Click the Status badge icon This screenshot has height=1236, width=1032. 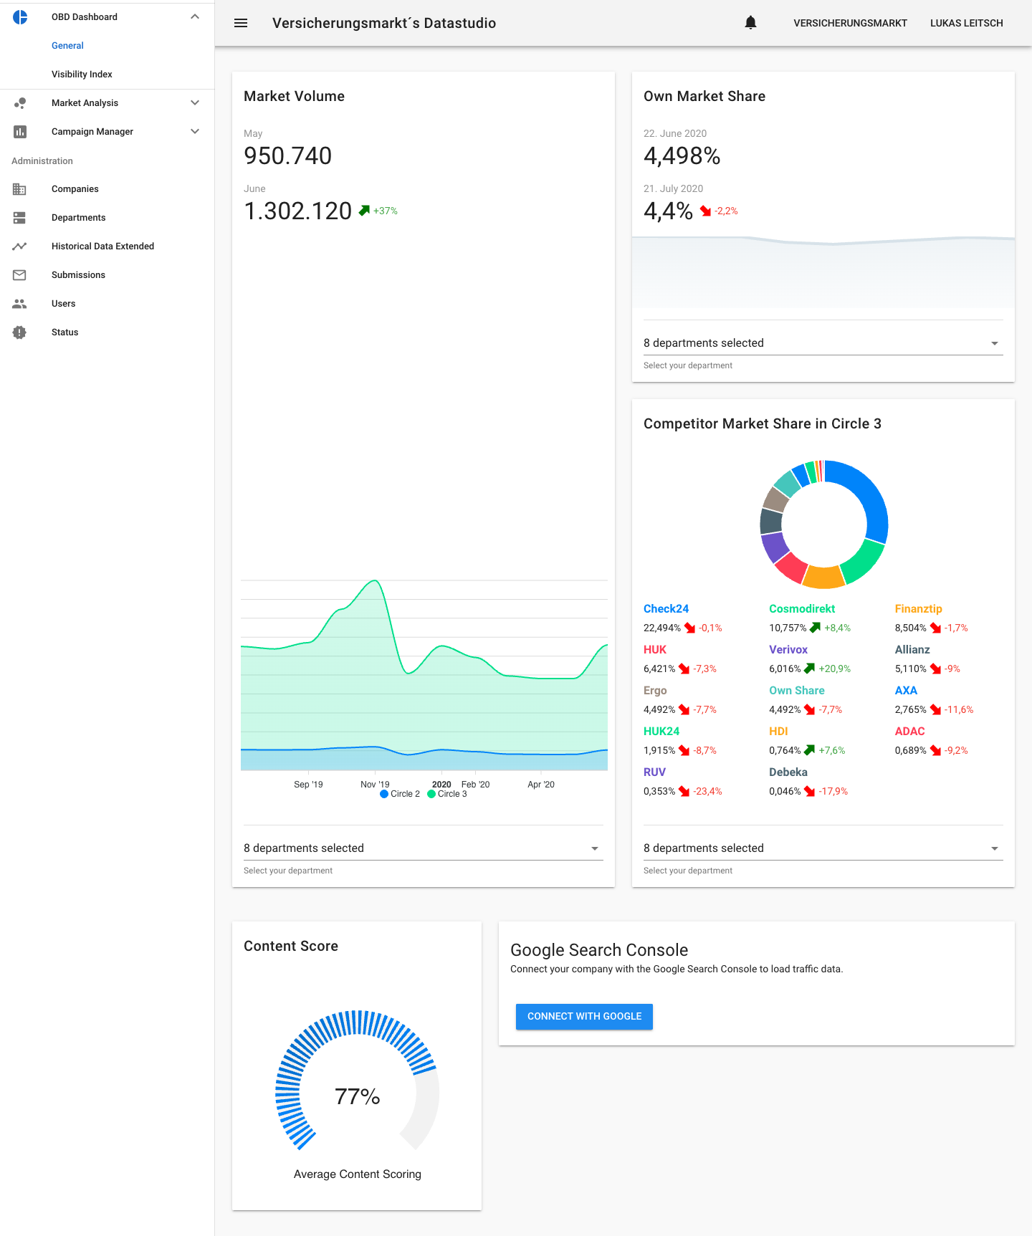click(x=19, y=332)
